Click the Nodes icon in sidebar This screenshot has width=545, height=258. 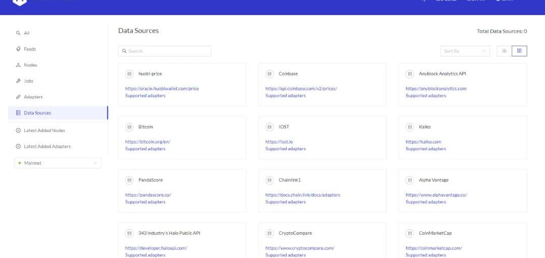pyautogui.click(x=19, y=65)
